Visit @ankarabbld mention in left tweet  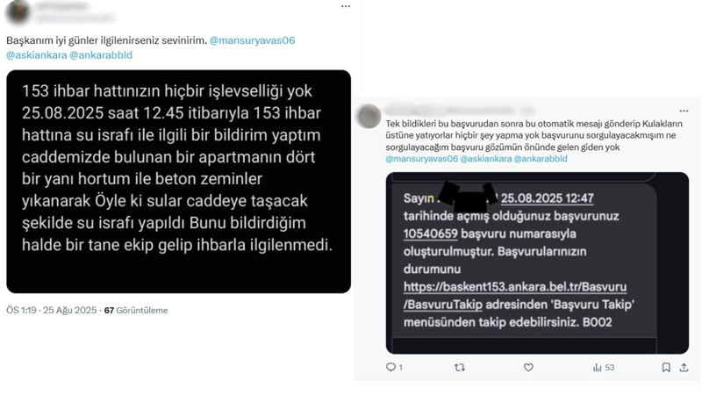click(x=101, y=55)
